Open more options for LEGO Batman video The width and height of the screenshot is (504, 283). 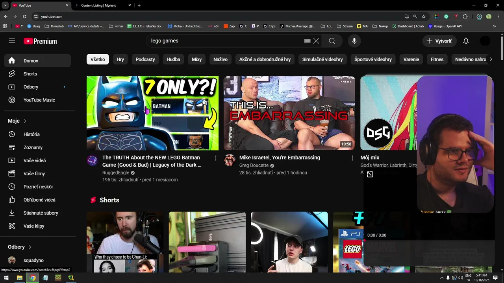pyautogui.click(x=215, y=158)
